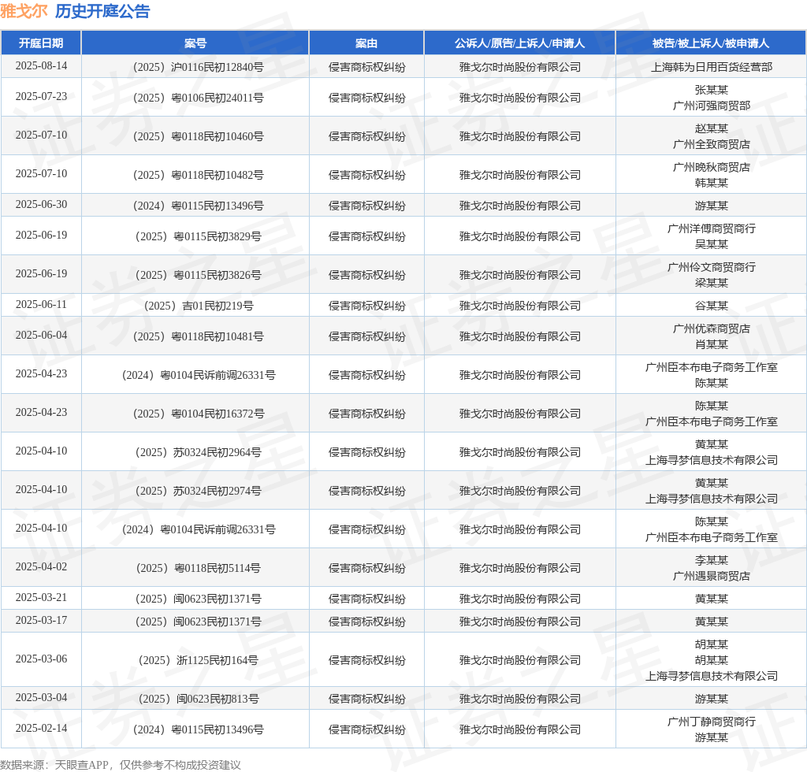Click defendant 赵某某
807x772 pixels.
712,128
